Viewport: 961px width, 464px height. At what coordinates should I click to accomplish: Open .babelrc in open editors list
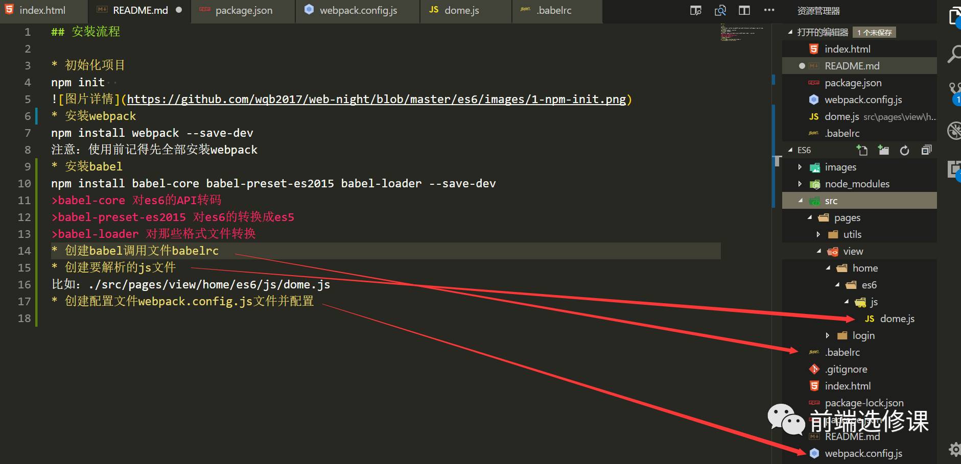coord(859,133)
